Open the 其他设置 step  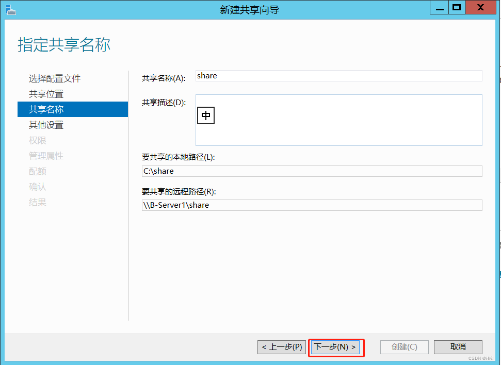[46, 125]
